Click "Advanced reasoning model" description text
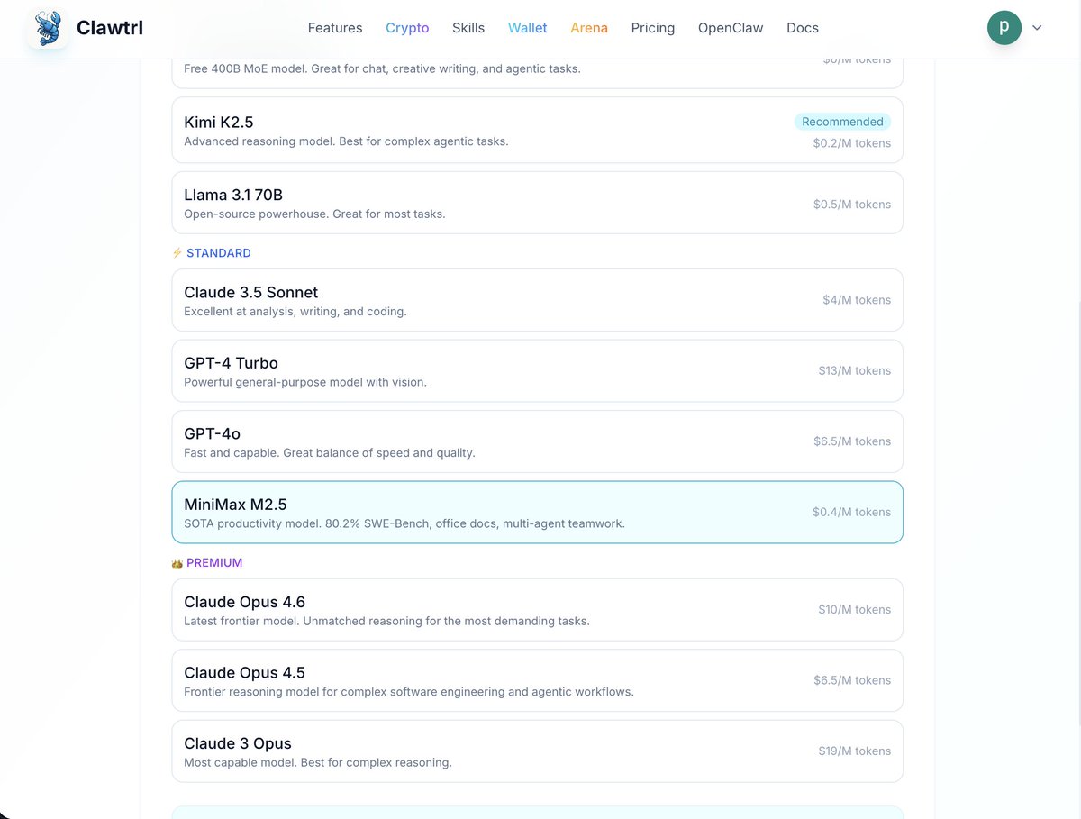1081x819 pixels. 346,141
